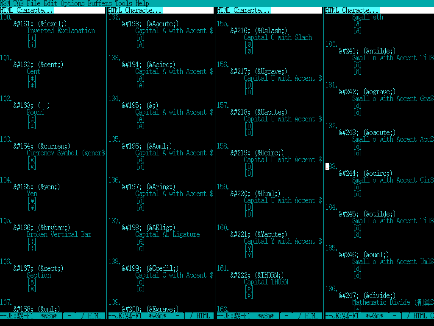
Task: Open the Help menu
Action: [x=142, y=3]
